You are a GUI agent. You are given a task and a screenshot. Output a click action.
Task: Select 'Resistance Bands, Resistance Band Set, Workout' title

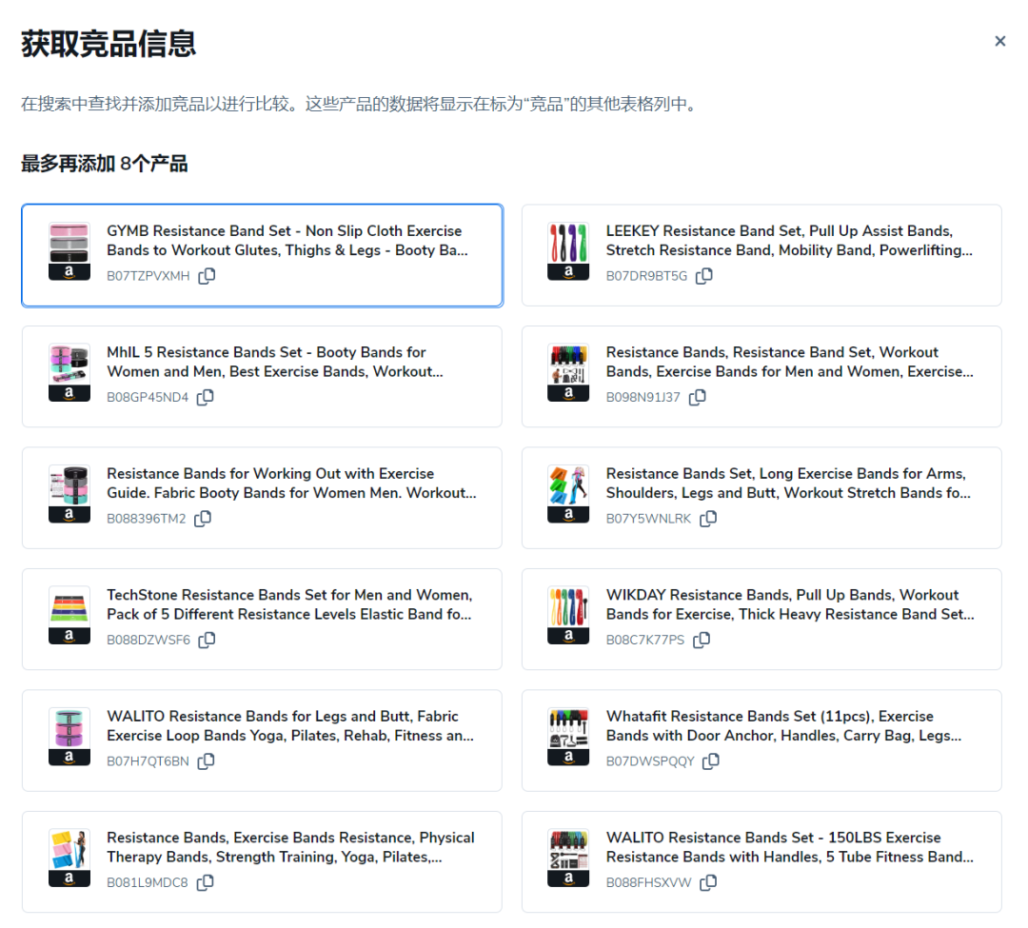point(790,362)
